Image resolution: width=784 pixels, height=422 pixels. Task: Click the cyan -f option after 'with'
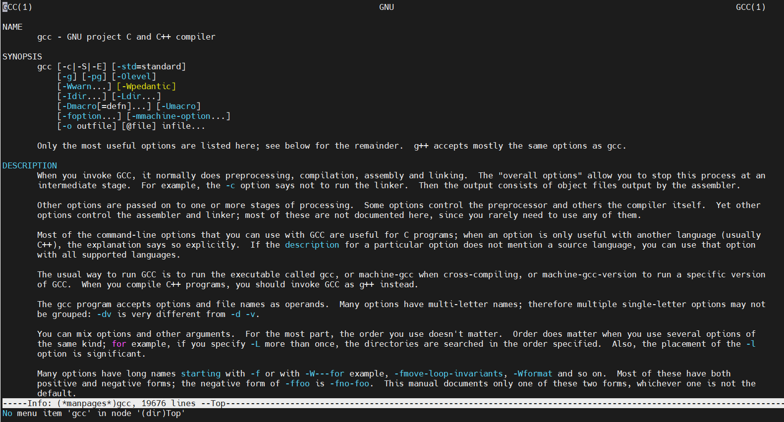[x=255, y=373]
